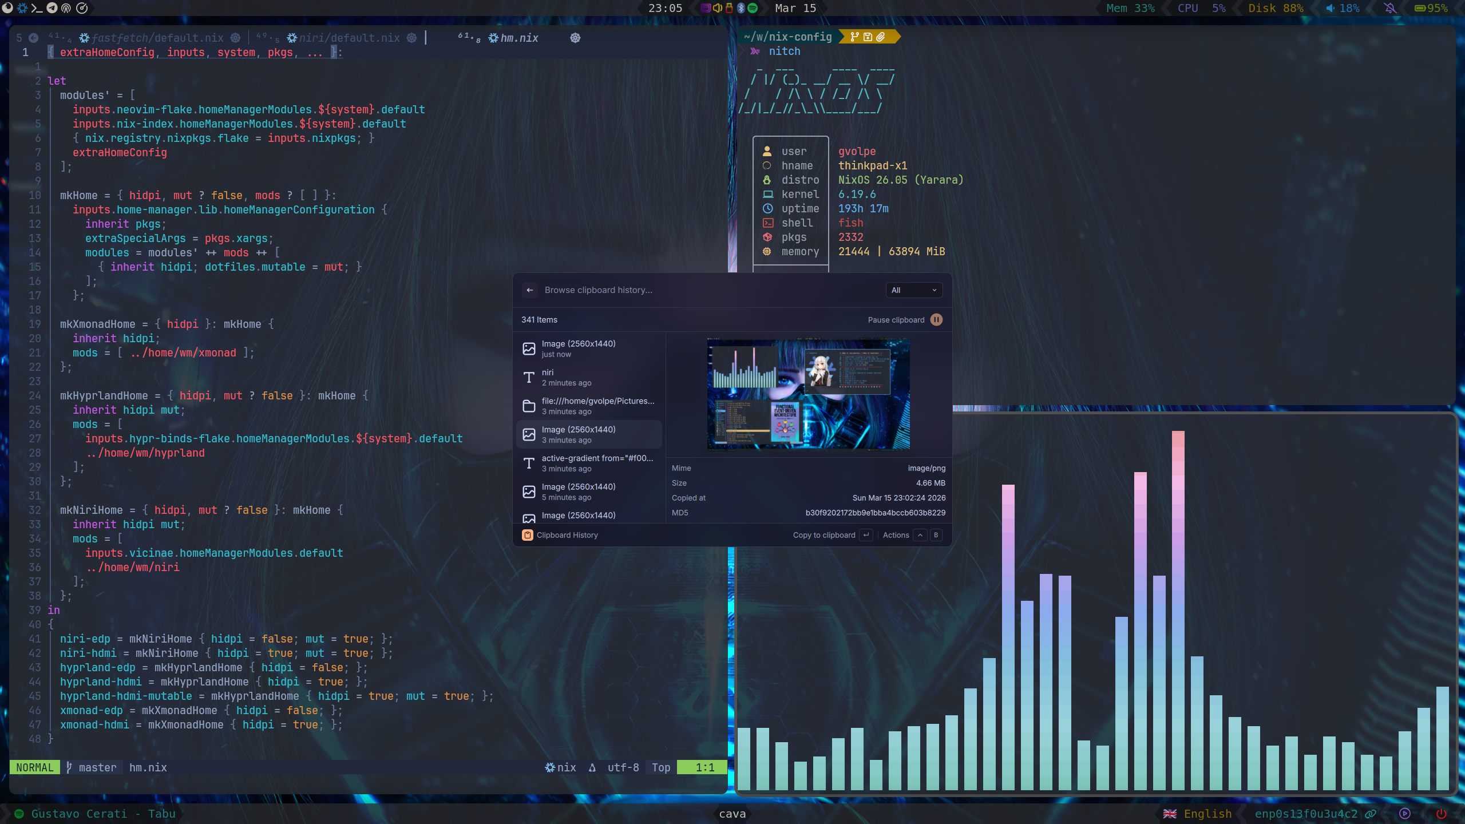Click the clipboard image preview thumbnail

[808, 394]
